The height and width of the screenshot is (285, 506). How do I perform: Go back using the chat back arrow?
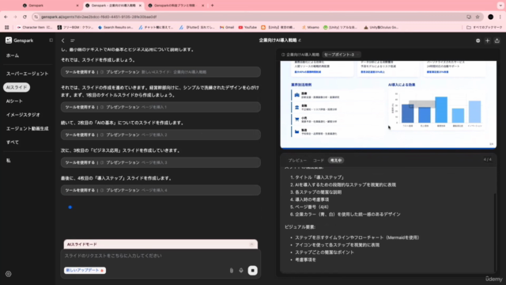pyautogui.click(x=63, y=40)
